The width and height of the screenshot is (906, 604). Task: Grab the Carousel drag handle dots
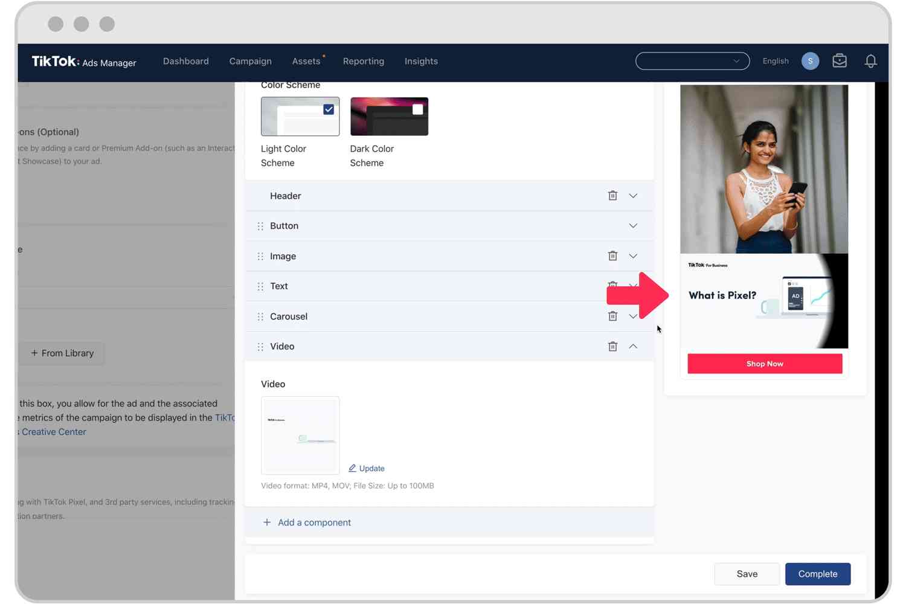point(260,316)
